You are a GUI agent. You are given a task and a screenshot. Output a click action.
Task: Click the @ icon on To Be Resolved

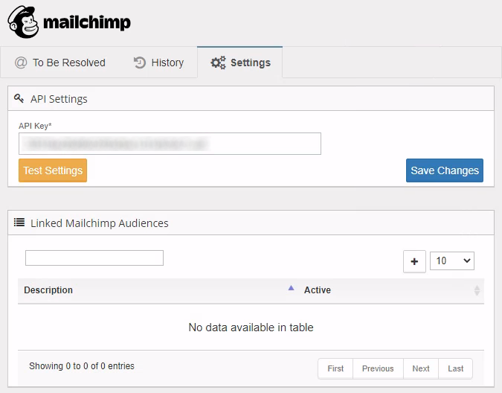[21, 63]
